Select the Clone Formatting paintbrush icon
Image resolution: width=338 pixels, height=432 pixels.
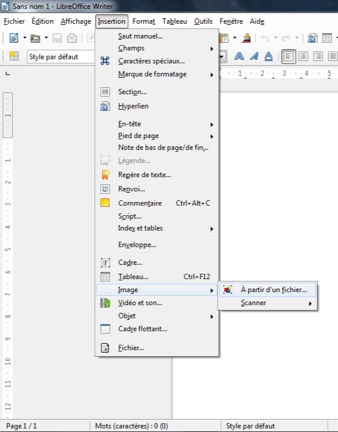tap(246, 38)
